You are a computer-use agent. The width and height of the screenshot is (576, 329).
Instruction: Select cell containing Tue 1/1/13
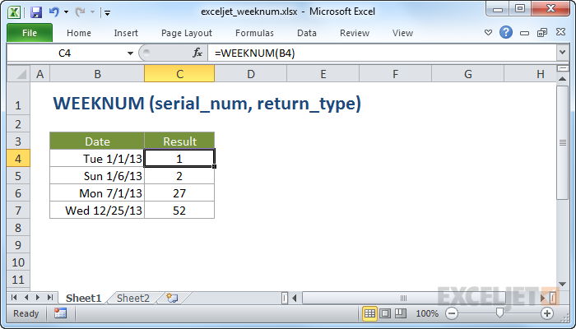(97, 159)
